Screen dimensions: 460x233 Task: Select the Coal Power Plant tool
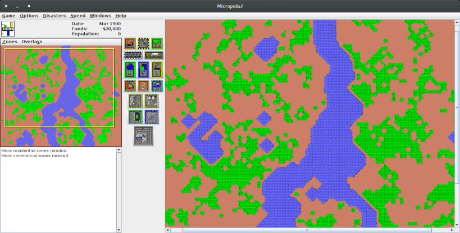pyautogui.click(x=135, y=101)
